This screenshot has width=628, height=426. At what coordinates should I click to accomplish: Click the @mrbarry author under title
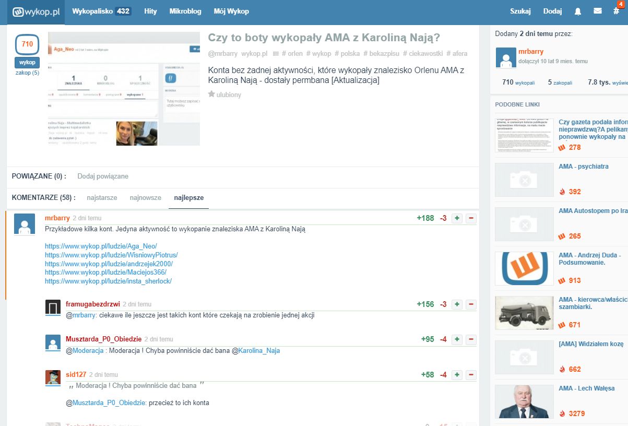pos(223,53)
